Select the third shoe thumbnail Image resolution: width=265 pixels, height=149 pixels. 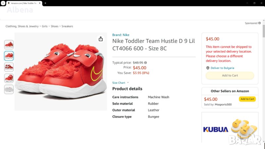9,67
